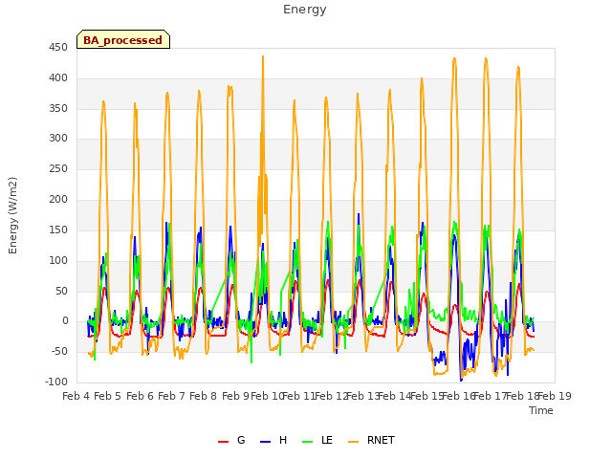Screen dimensions: 612x459
Task: Click the Feb 8 x-axis date label
Action: [204, 397]
